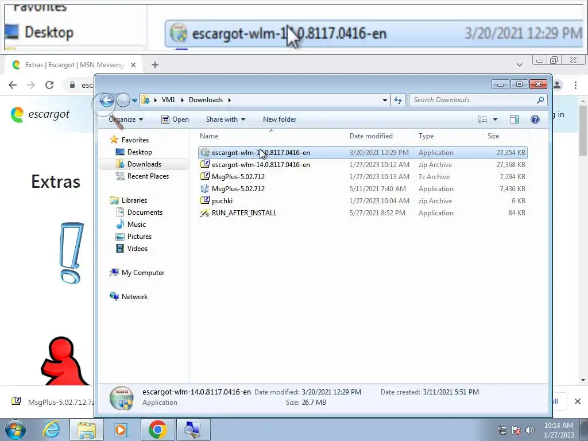This screenshot has width=588, height=441.
Task: Select Libraries in navigation pane
Action: [128, 200]
